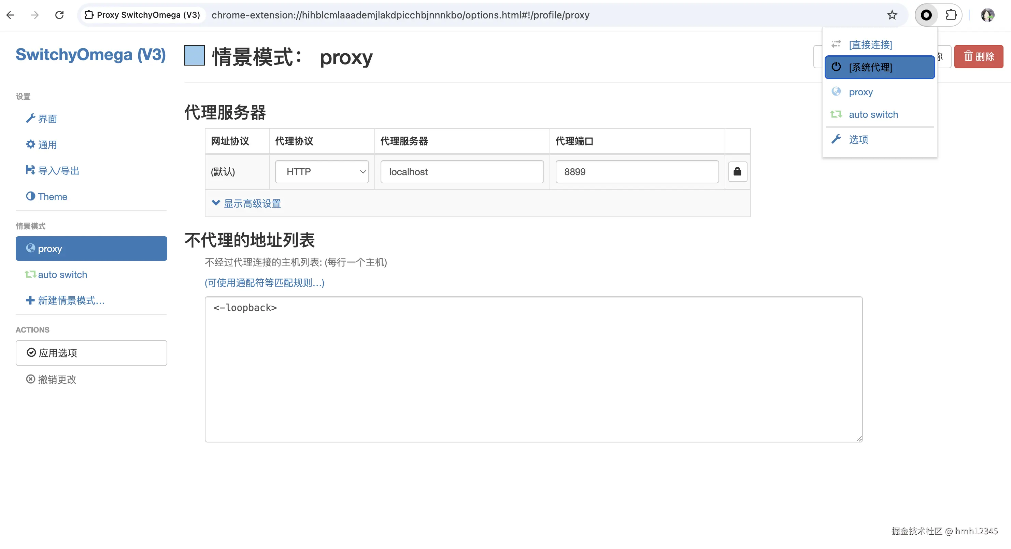
Task: Select auto switch in popup menu
Action: click(x=873, y=114)
